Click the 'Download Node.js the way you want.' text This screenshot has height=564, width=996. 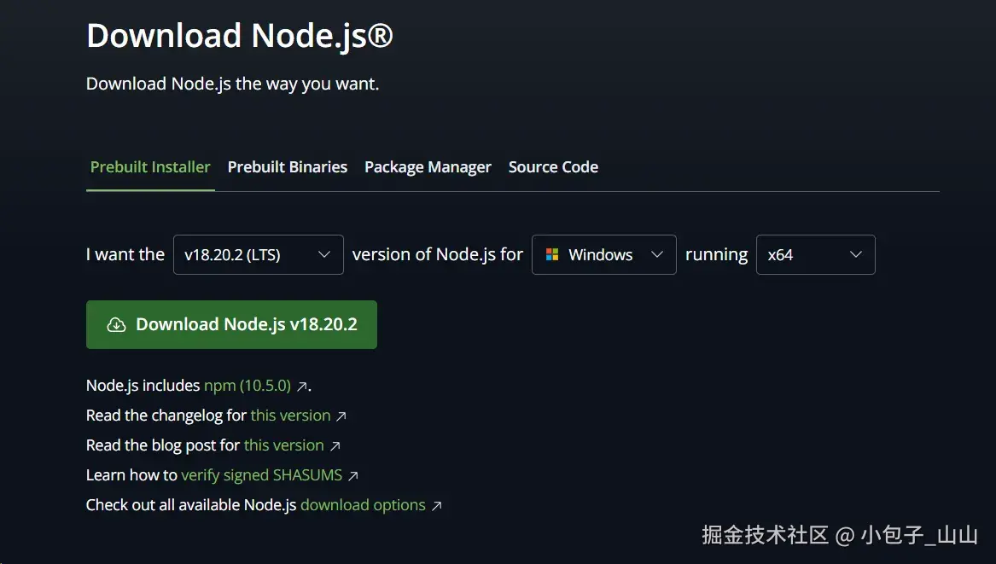(232, 84)
